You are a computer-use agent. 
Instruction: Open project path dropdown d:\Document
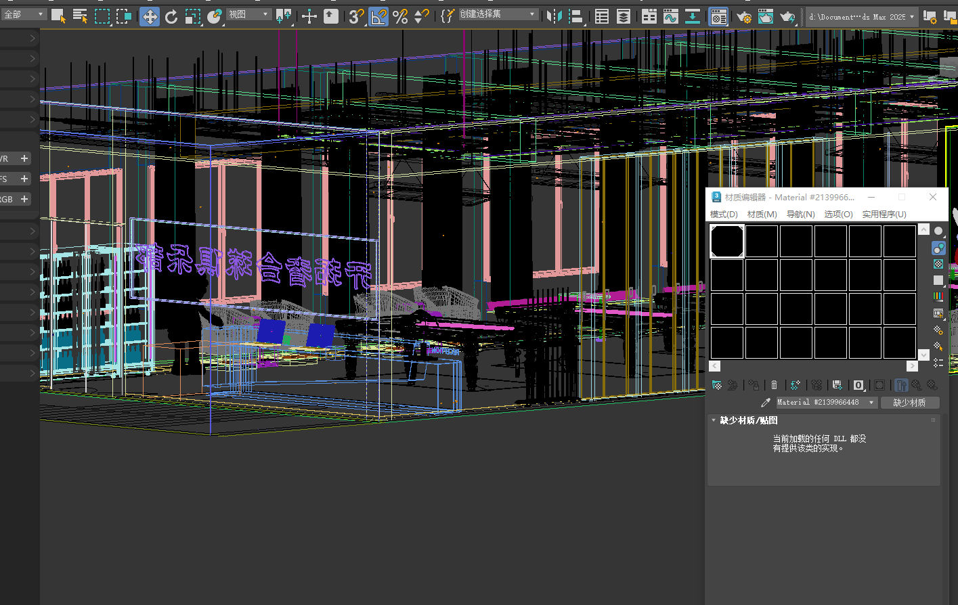point(862,17)
